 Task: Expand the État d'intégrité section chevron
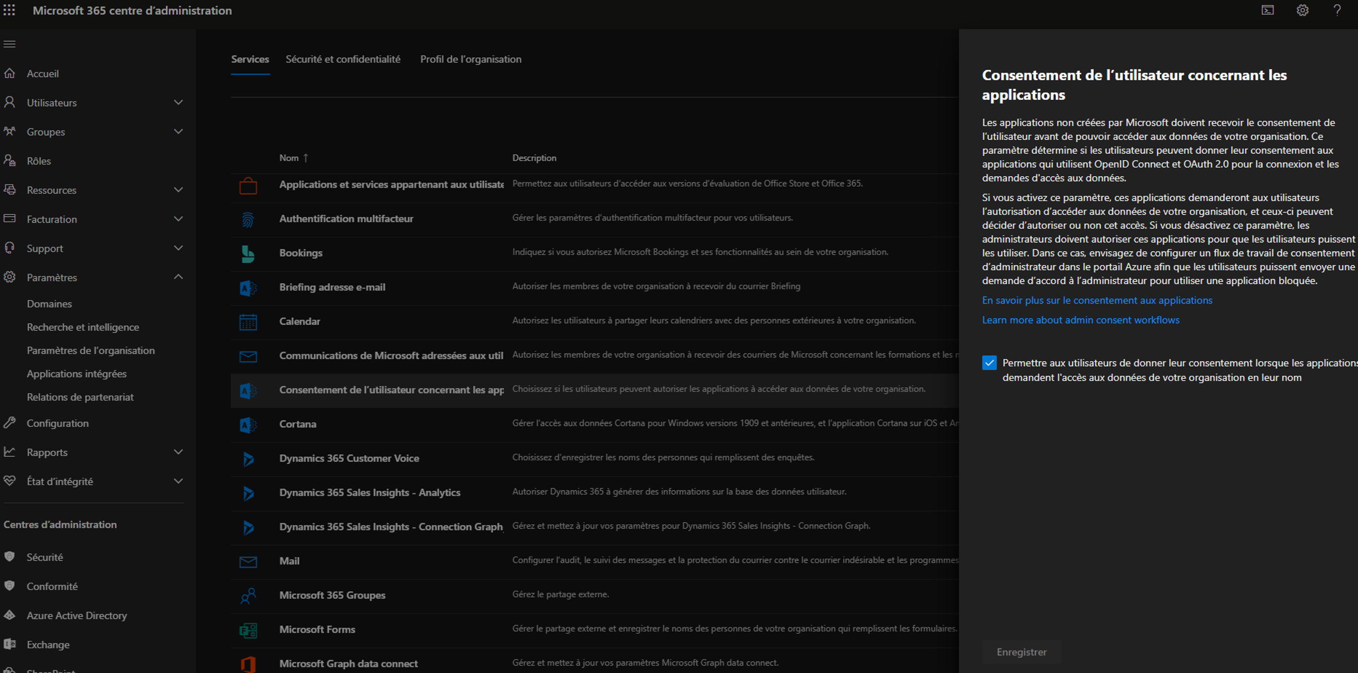(x=178, y=481)
